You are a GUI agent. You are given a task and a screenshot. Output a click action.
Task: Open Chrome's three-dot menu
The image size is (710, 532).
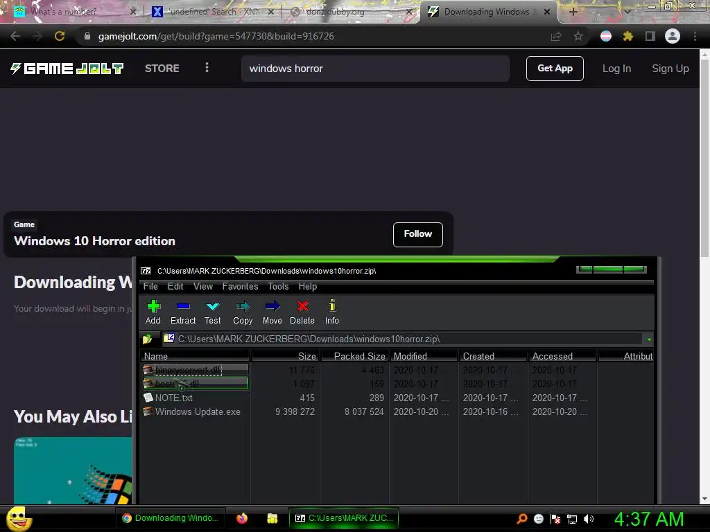click(695, 36)
